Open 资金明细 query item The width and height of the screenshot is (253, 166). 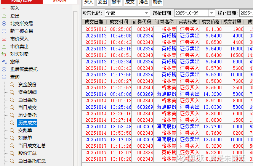click(x=27, y=92)
